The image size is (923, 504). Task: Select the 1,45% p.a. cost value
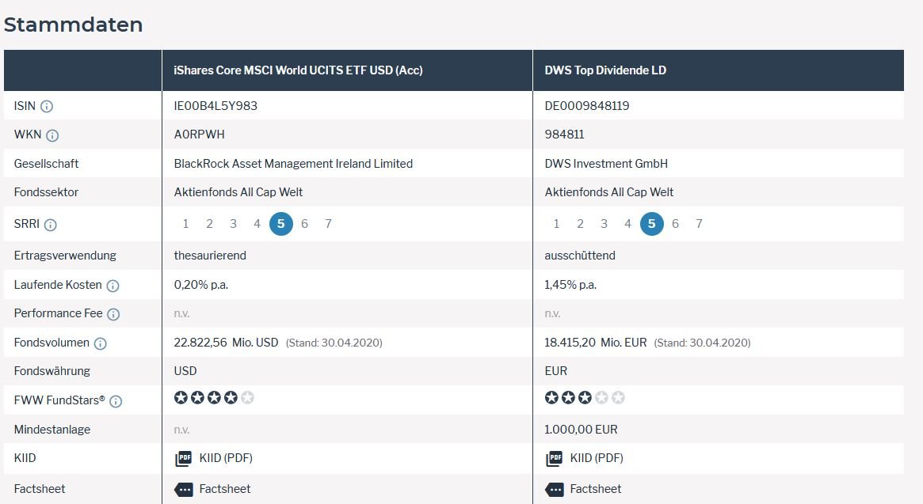coord(570,285)
